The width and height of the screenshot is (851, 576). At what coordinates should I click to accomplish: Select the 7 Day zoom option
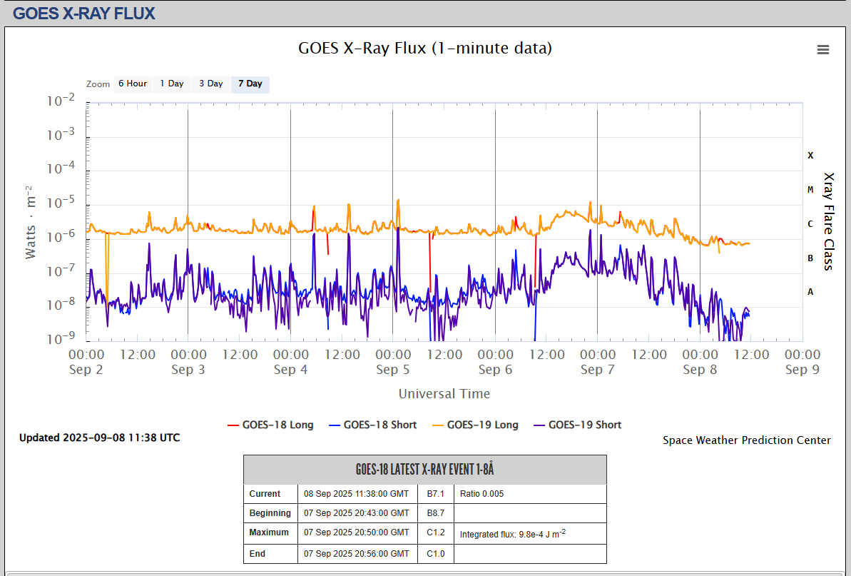(250, 84)
